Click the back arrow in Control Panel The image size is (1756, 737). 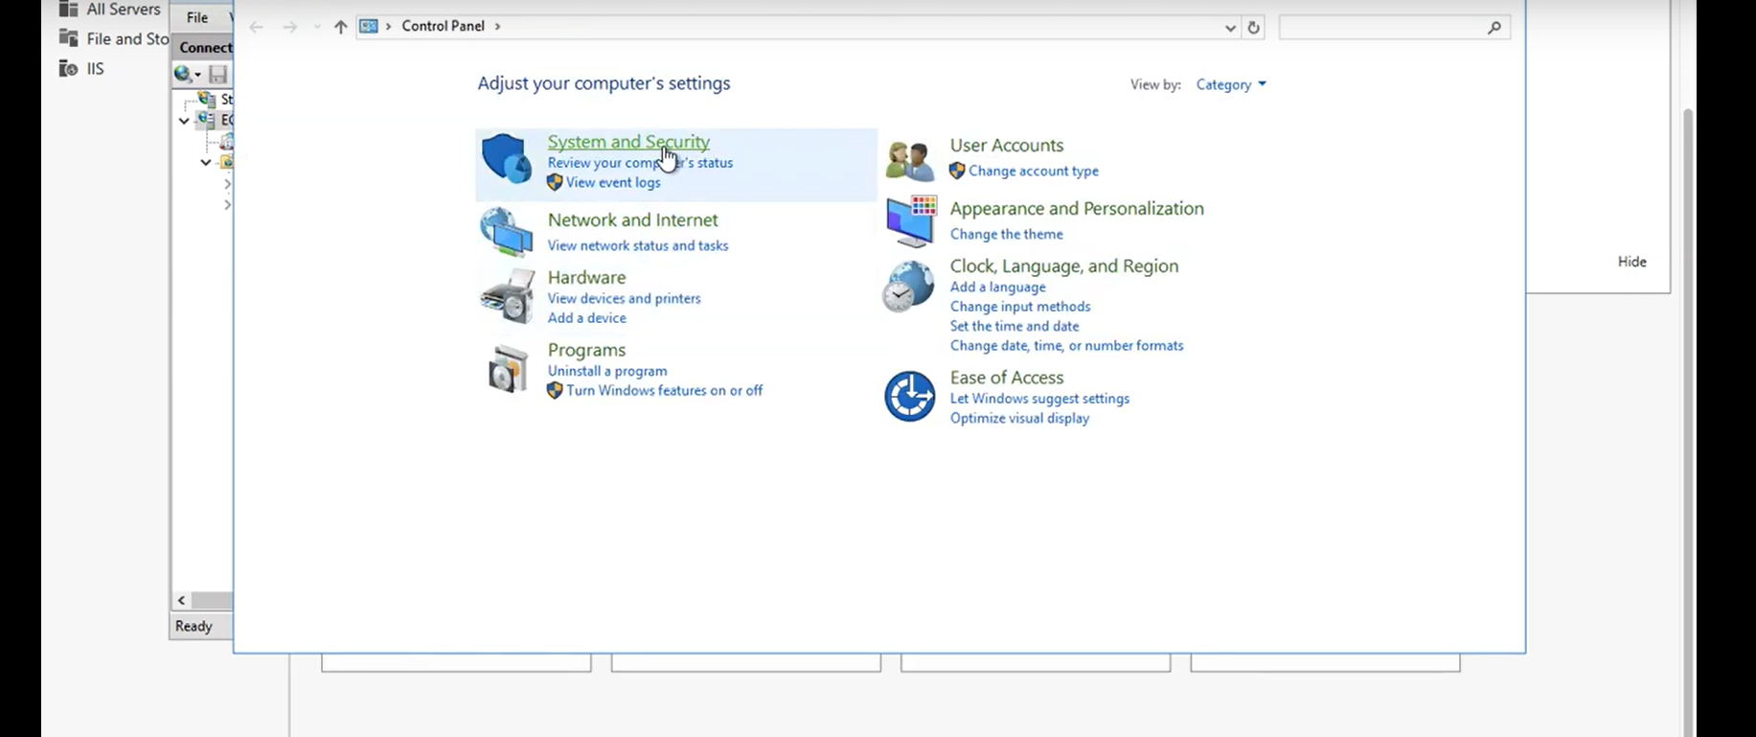[x=256, y=27]
